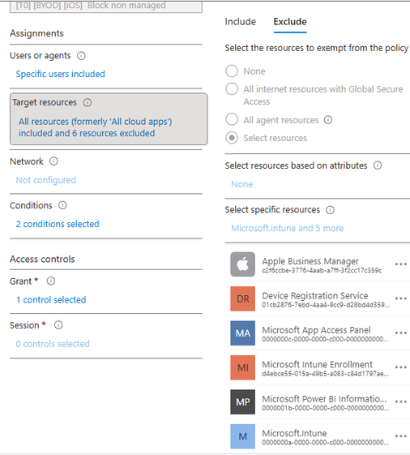
Task: Click the Network info icon
Action: coord(53,161)
